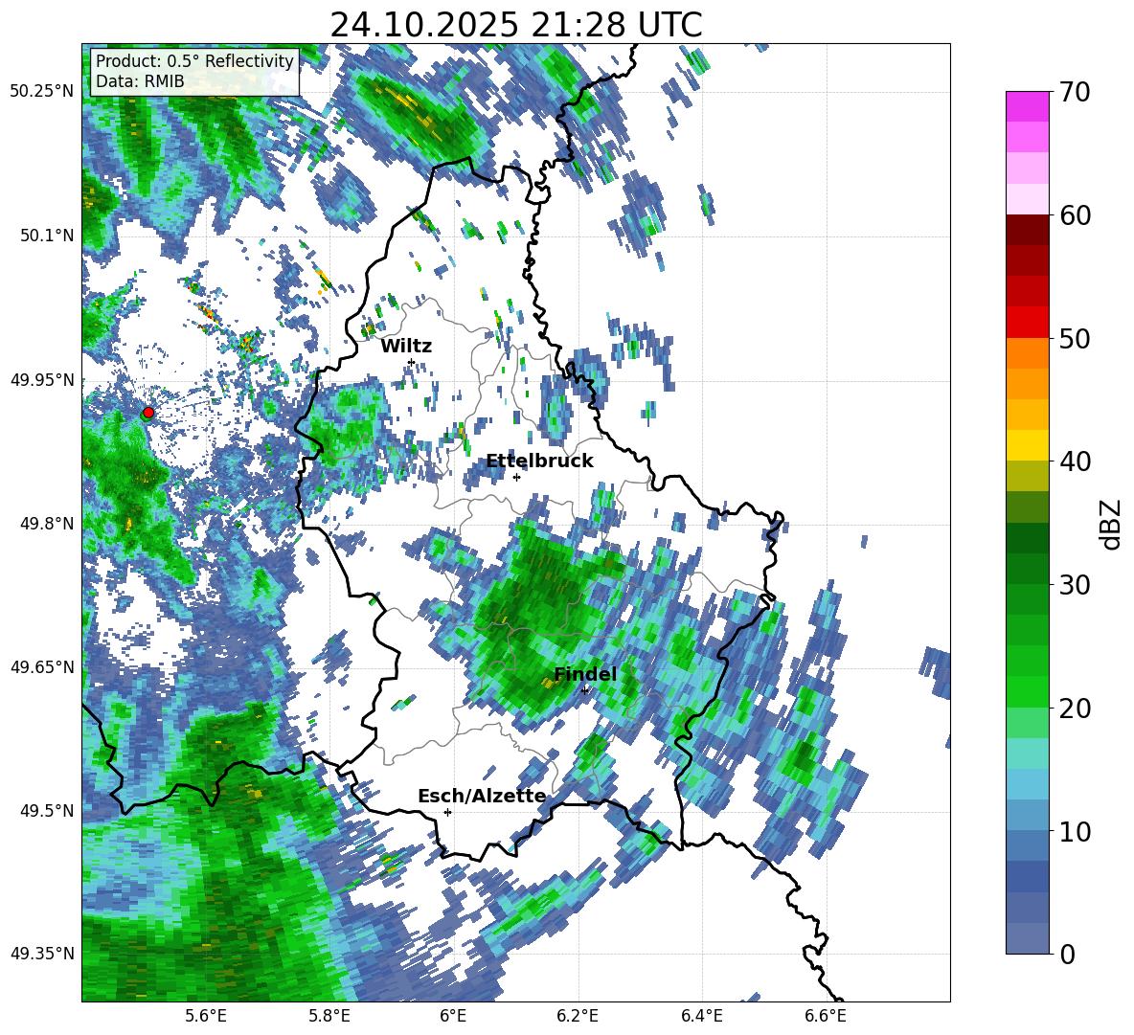
Task: Click the 20 tick on the colorbar
Action: 1074,709
